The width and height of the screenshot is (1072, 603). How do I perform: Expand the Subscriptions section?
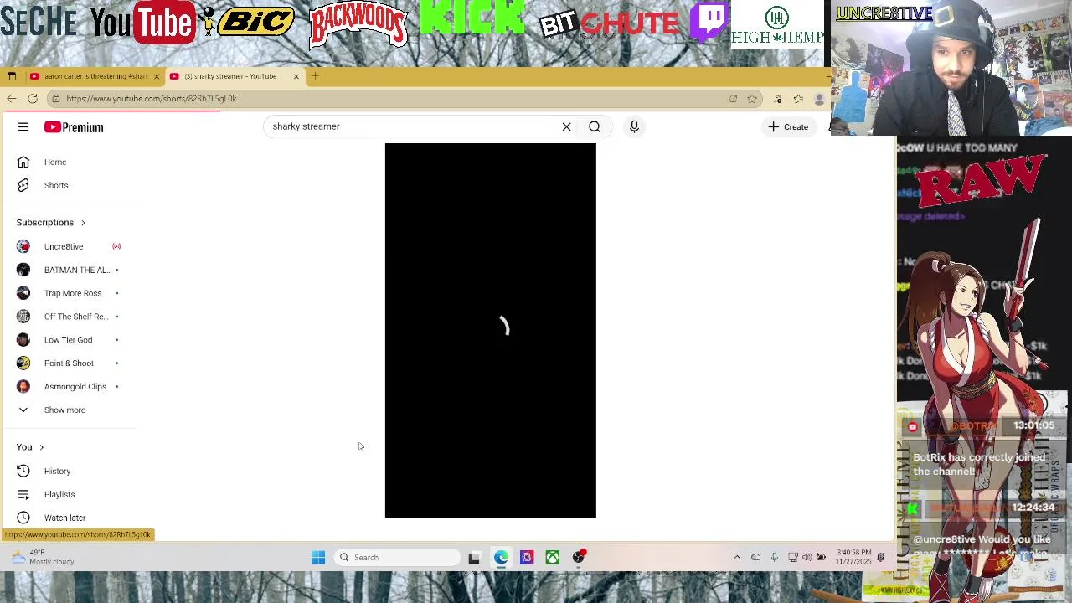coord(50,223)
